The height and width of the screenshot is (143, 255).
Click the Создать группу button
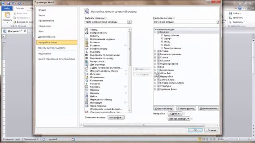pyautogui.click(x=186, y=108)
